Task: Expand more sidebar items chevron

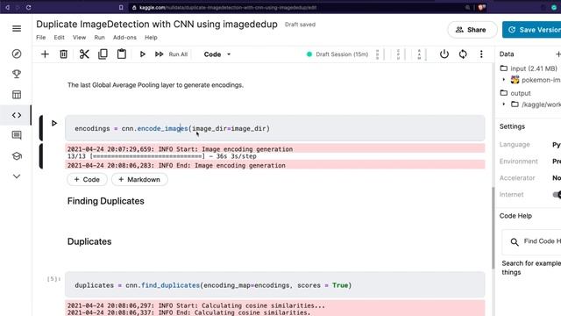Action: (17, 176)
